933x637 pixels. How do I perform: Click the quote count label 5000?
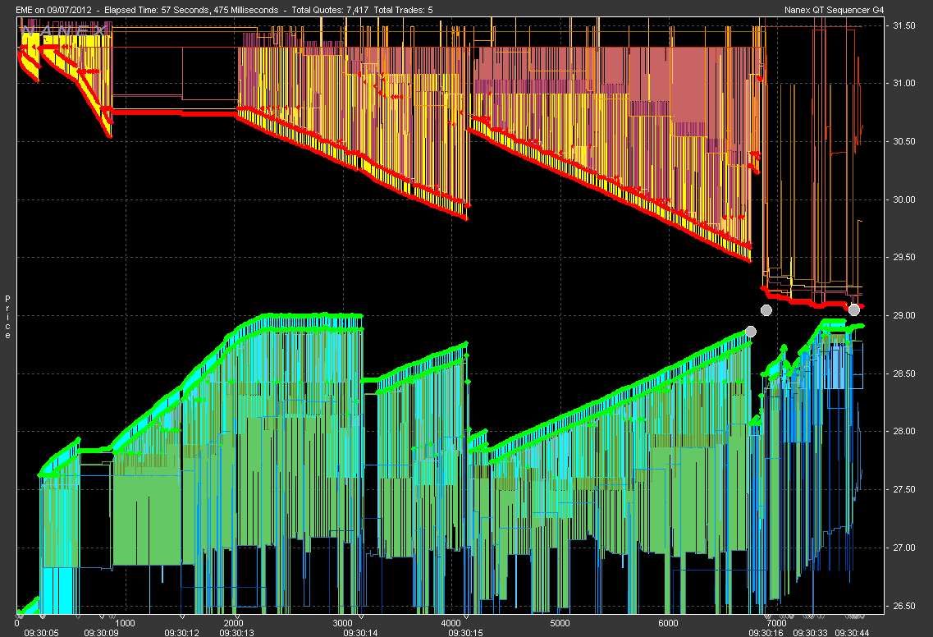click(560, 623)
